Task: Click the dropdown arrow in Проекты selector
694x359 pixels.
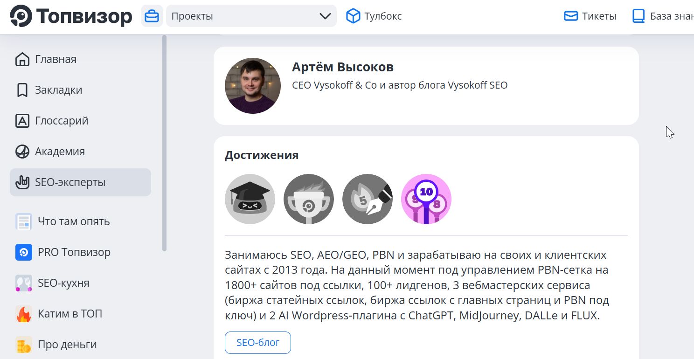Action: 325,16
